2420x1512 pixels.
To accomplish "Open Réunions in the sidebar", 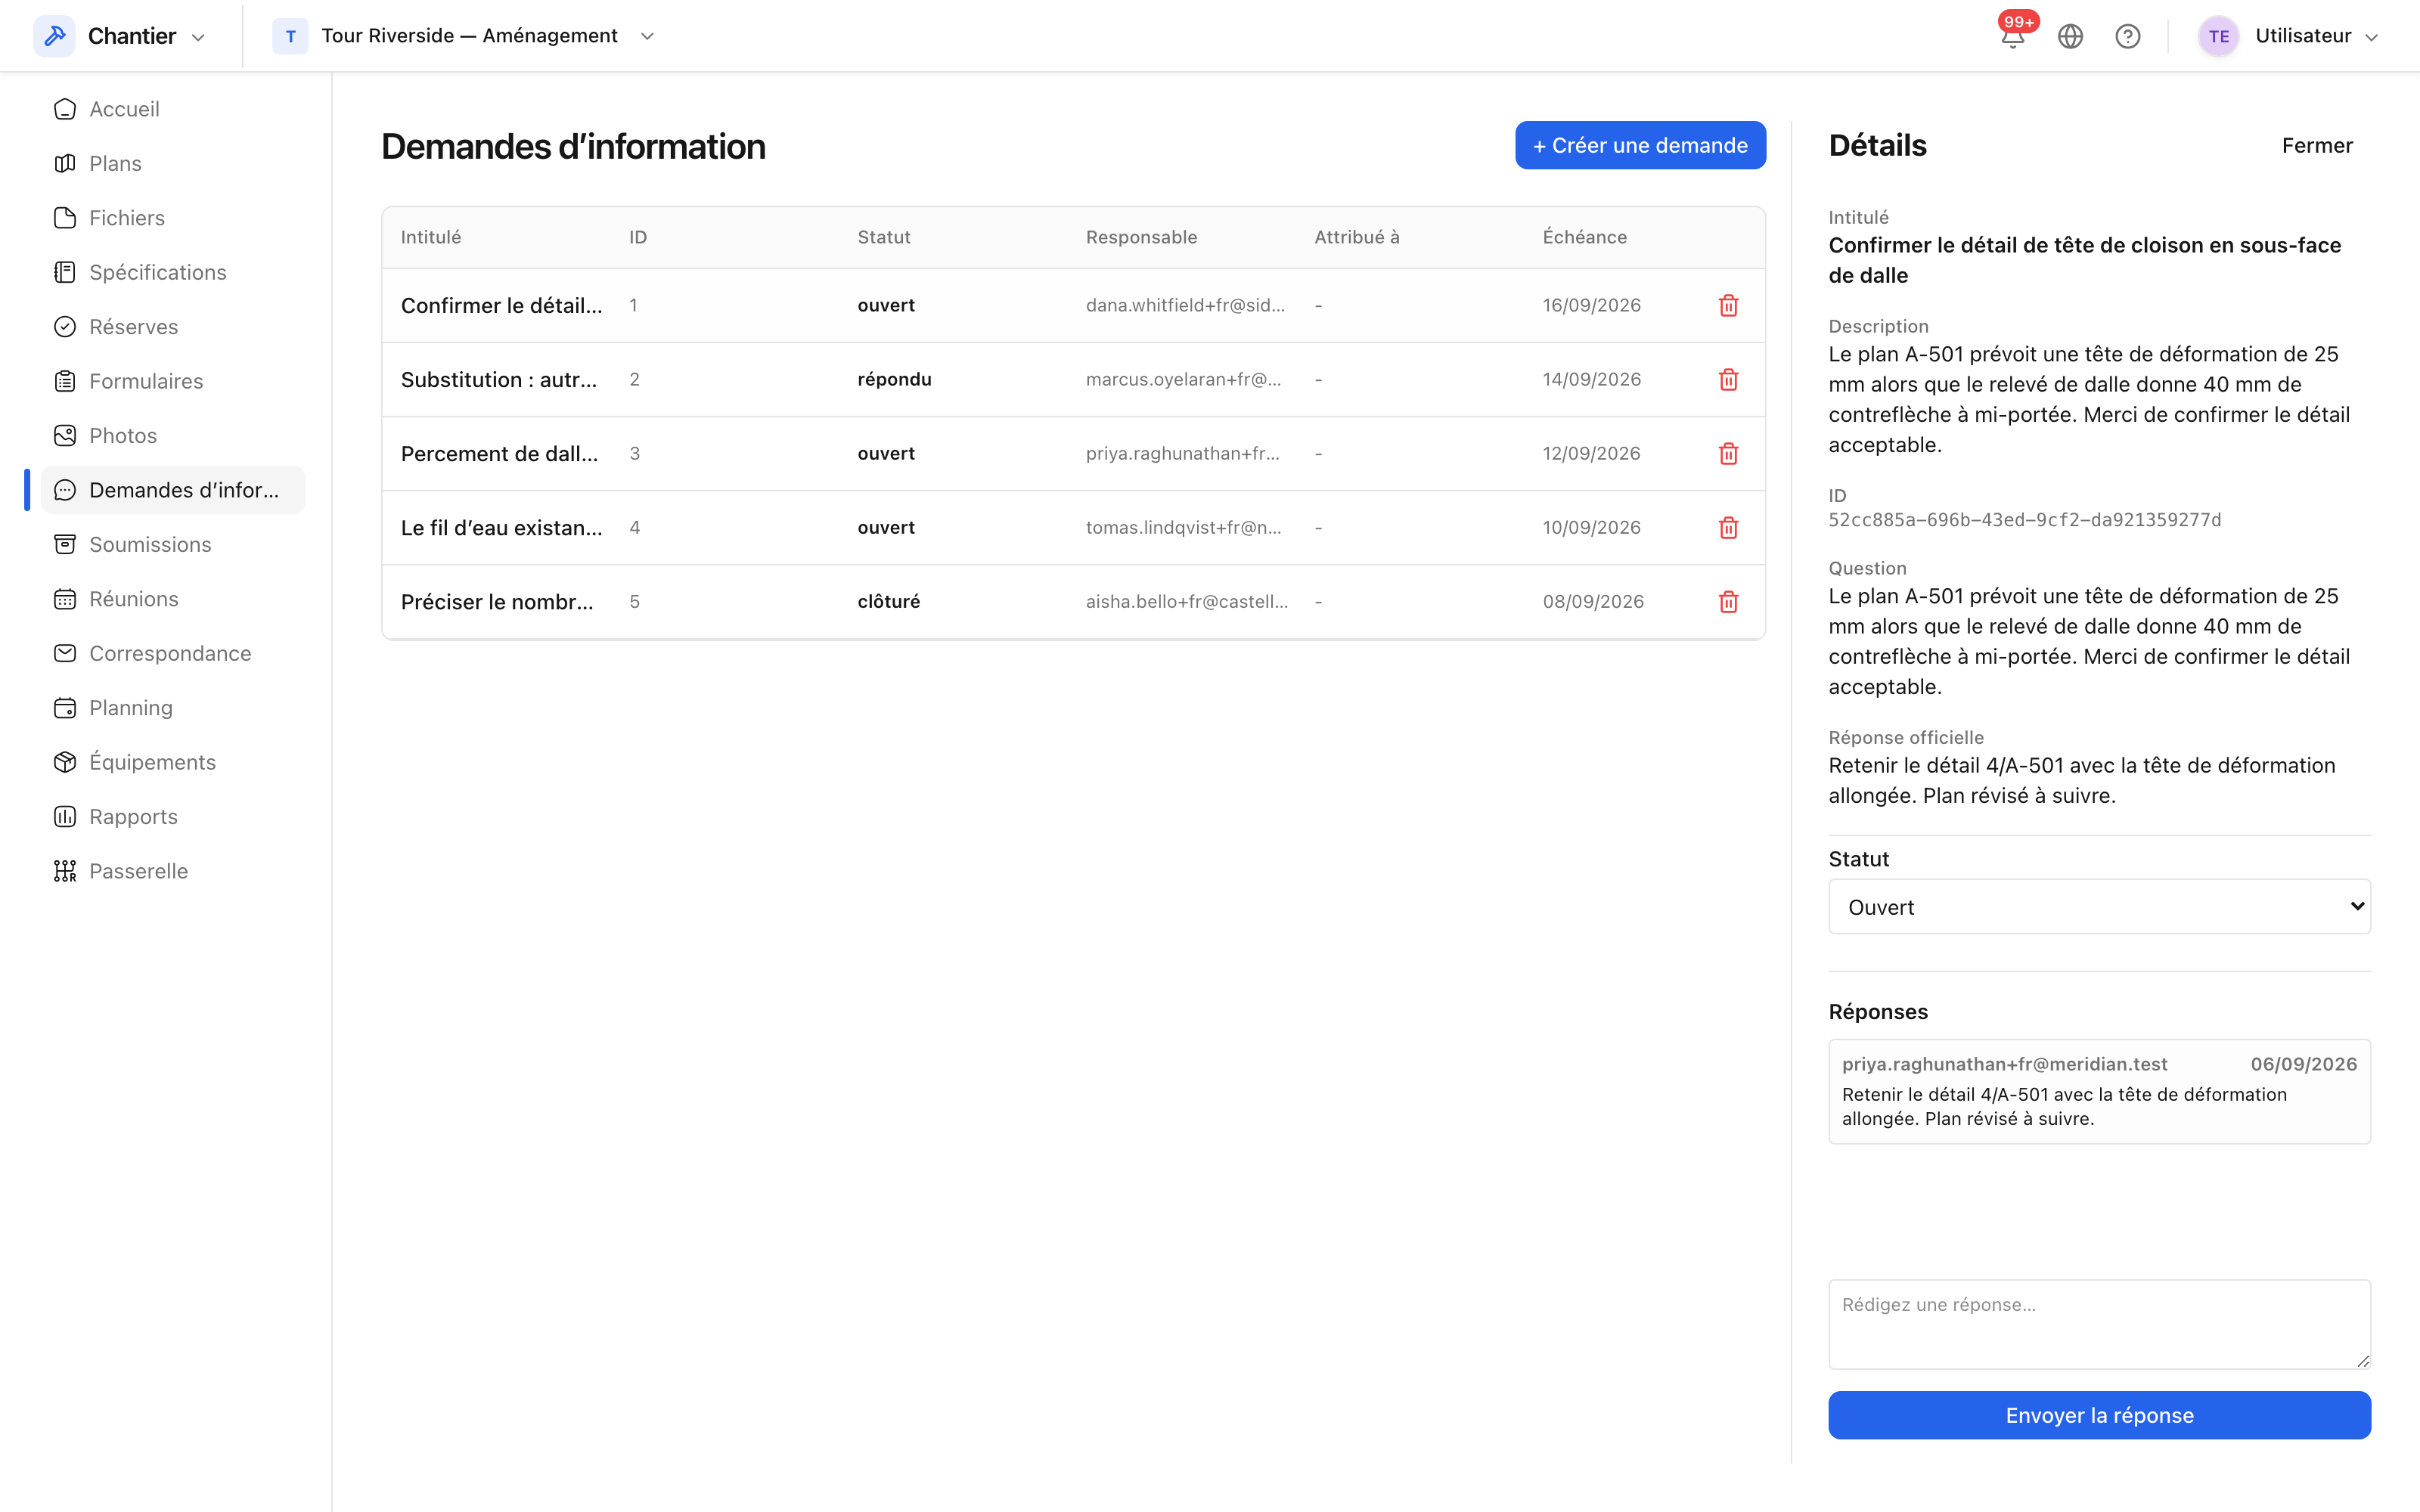I will [172, 599].
